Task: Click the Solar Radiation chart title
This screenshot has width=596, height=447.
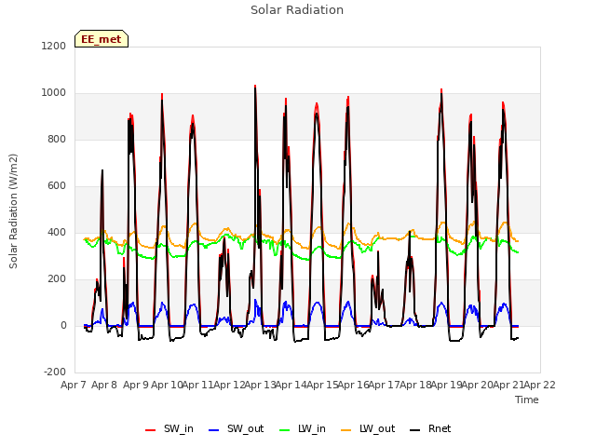Action: coord(297,10)
